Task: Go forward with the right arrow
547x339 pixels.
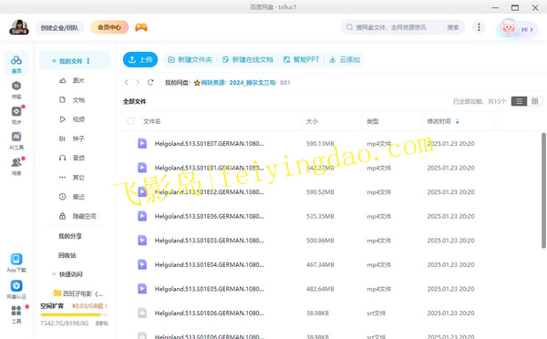Action: point(138,82)
